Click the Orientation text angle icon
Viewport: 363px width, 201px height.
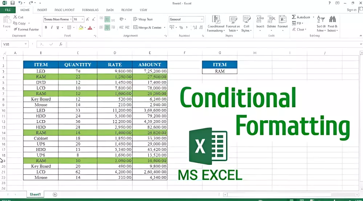(122, 19)
